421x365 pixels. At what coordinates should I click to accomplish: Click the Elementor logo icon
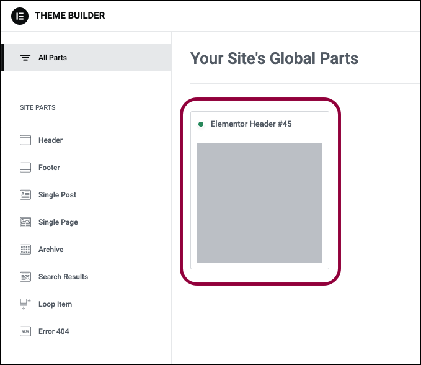(x=20, y=16)
